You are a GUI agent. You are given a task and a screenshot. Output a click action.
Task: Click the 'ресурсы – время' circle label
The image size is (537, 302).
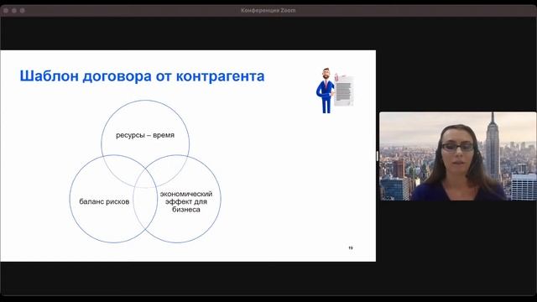145,135
